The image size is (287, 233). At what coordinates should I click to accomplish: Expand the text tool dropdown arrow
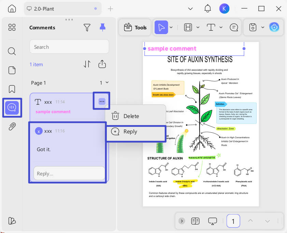point(221,27)
